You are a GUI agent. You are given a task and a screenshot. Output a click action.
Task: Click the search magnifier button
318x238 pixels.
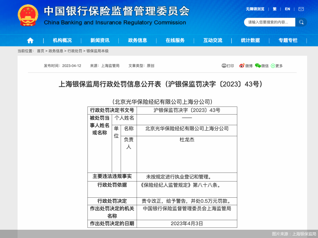click(301, 22)
